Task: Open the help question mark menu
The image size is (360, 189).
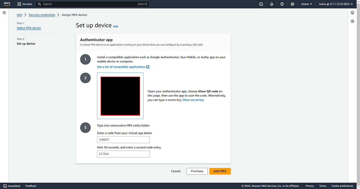Action: [x=282, y=4]
